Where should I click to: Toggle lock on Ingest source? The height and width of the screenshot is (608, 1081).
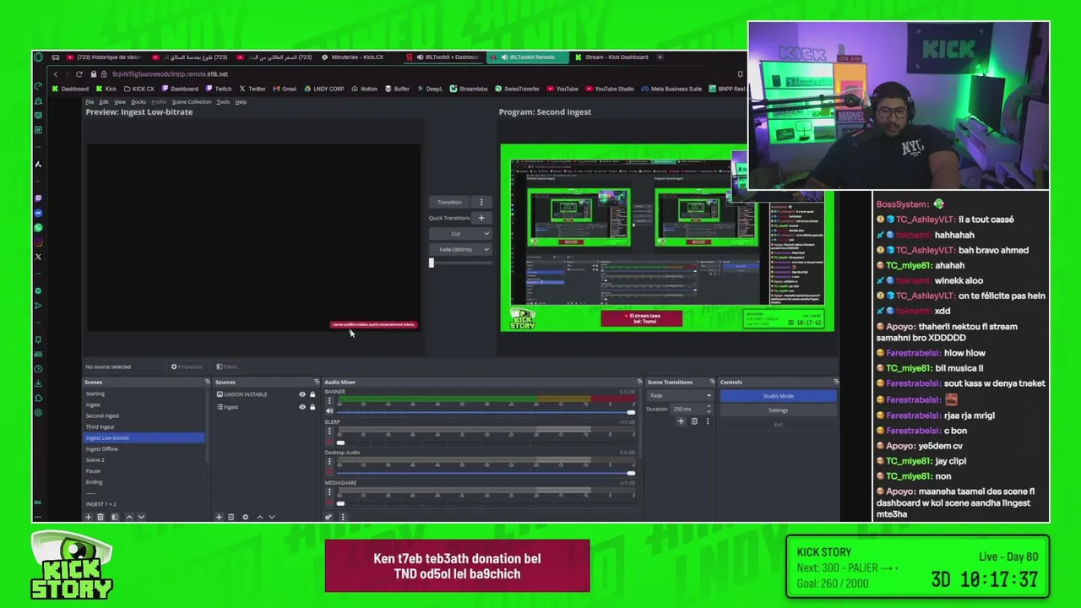pyautogui.click(x=312, y=407)
